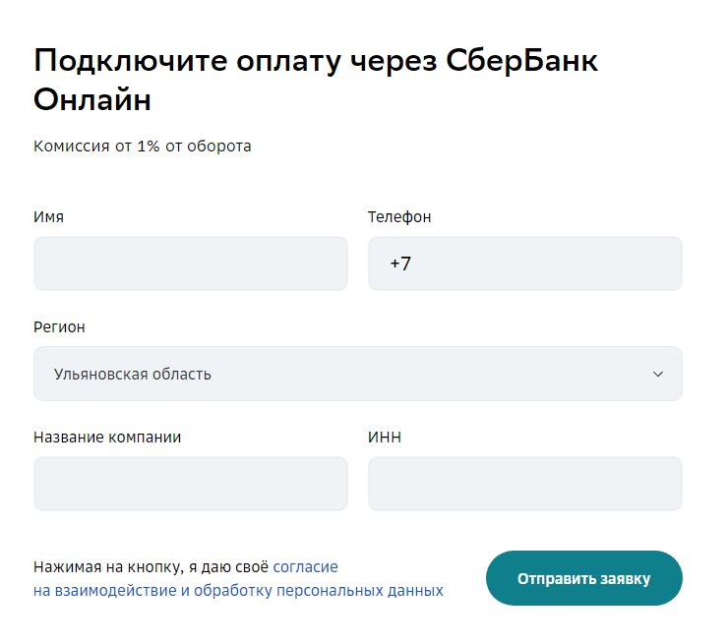
Task: Click the Комиссия от 1% от оборота text
Action: [x=143, y=146]
